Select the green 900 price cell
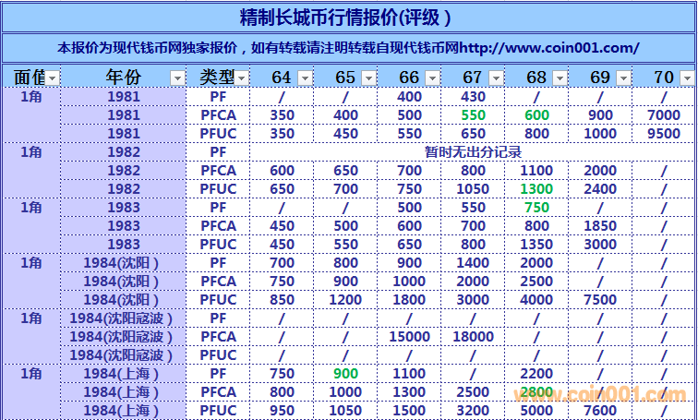 point(345,373)
